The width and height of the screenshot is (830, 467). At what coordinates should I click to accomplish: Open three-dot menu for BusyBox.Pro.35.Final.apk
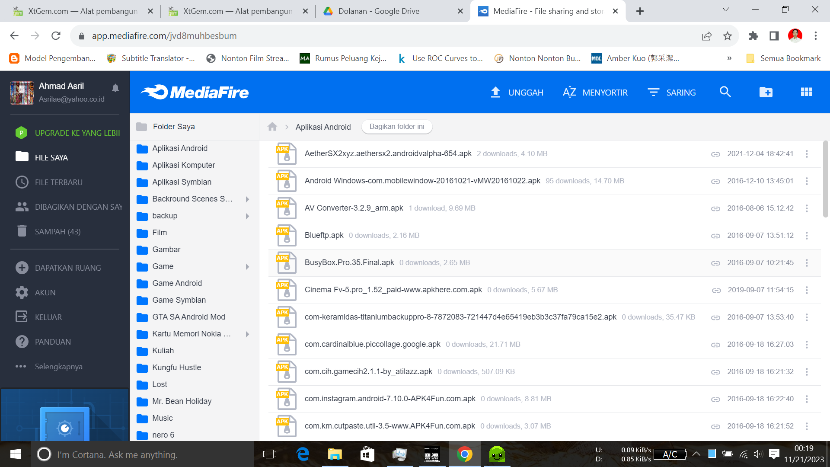[807, 263]
